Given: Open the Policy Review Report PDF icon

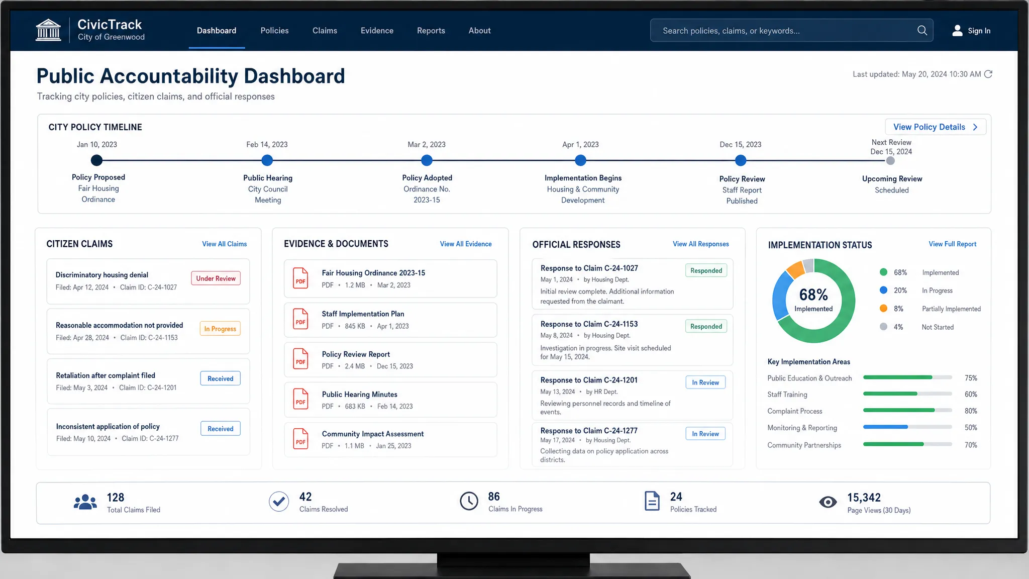Looking at the screenshot, I should [300, 359].
